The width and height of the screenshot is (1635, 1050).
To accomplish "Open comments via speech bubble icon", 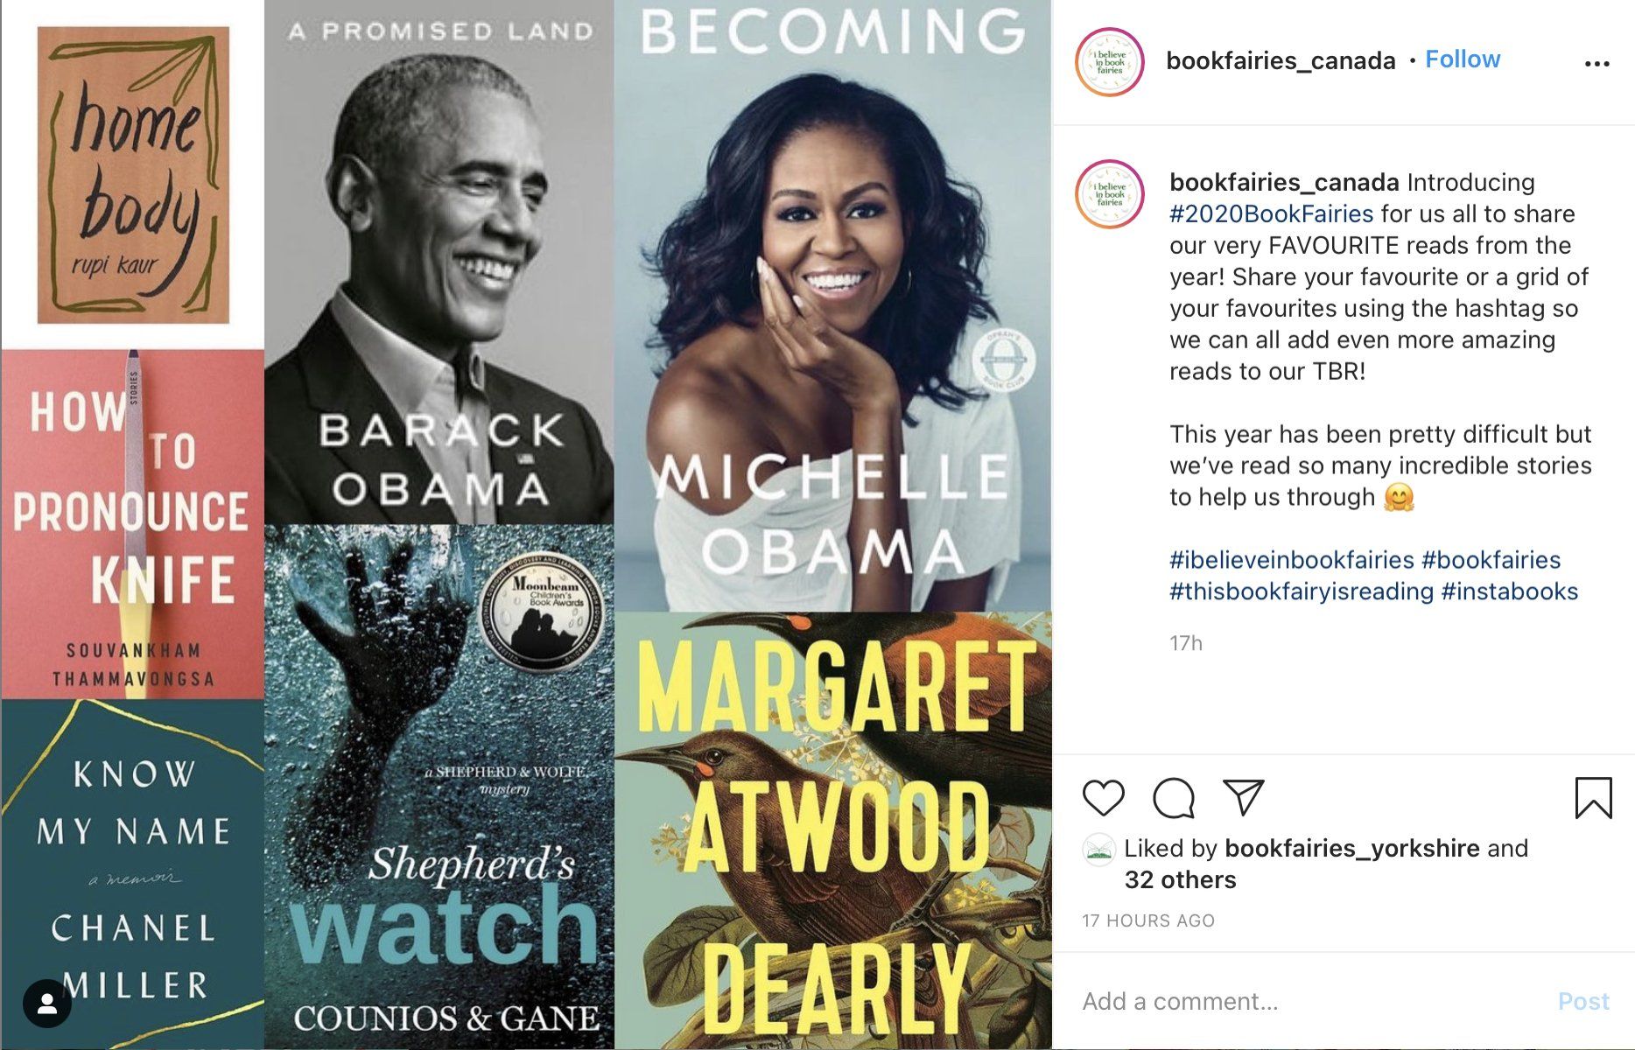I will click(1174, 798).
